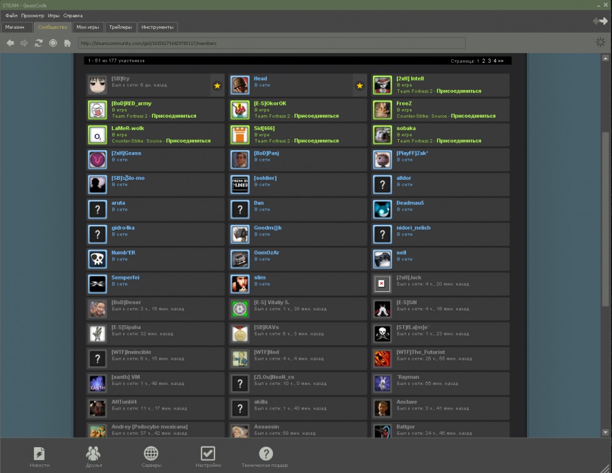This screenshot has height=473, width=612.
Task: Open Head's profile name link
Action: [260, 78]
